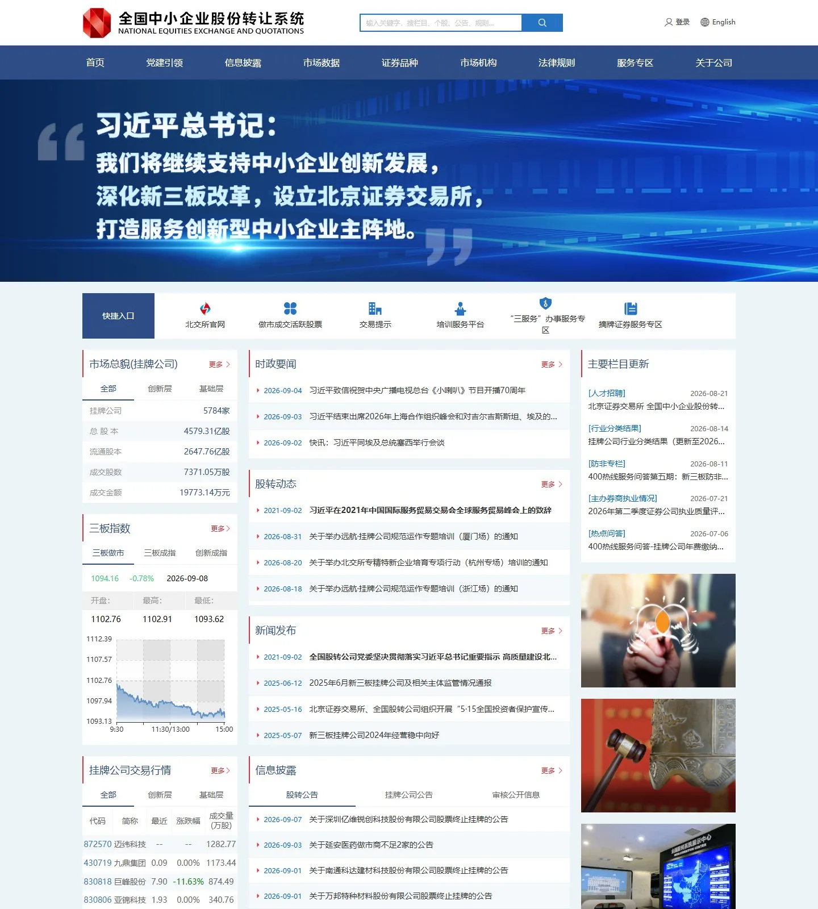The height and width of the screenshot is (909, 818).
Task: Click stock code 872570 迈纬科技
Action: [x=98, y=844]
